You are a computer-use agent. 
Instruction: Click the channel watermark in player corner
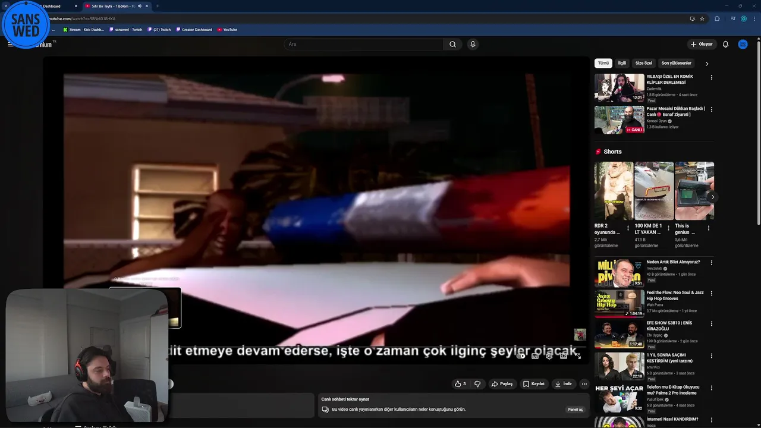coord(580,335)
